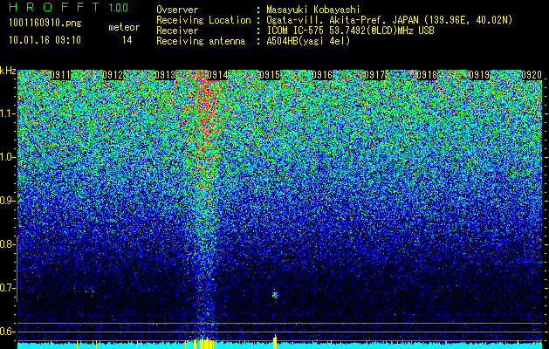Click the small meteor echo dot near 0.7 kHz
The image size is (549, 349).
[x=275, y=295]
